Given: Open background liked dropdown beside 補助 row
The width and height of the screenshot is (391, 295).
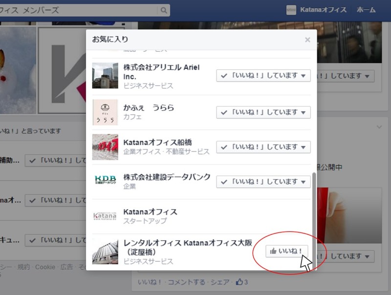Looking at the screenshot, I should pyautogui.click(x=56, y=161).
